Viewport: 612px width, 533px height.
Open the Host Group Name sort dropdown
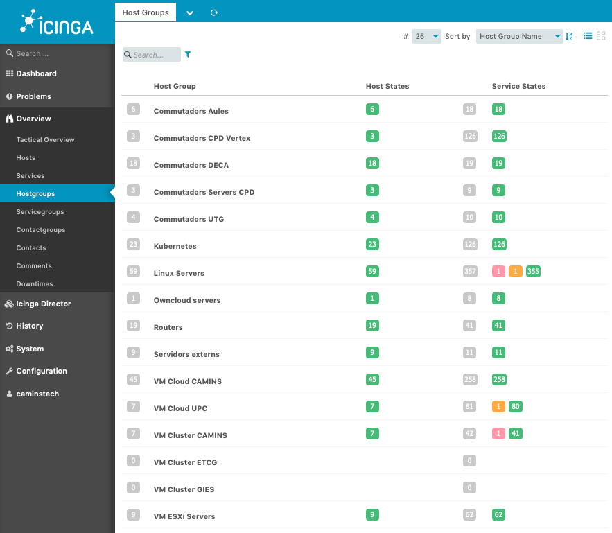[519, 36]
